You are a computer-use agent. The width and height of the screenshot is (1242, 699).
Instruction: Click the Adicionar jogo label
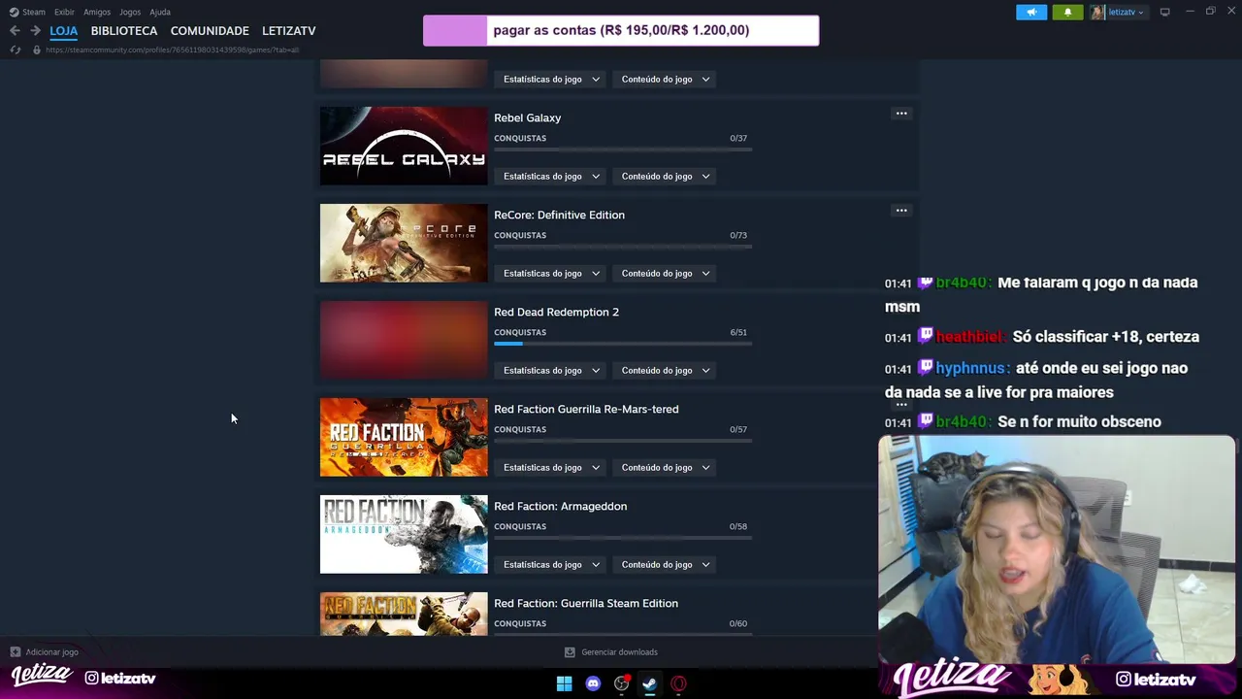[x=52, y=652]
